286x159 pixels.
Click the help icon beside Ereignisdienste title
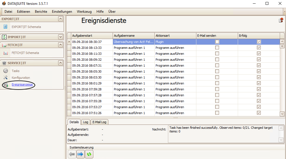pos(281,20)
